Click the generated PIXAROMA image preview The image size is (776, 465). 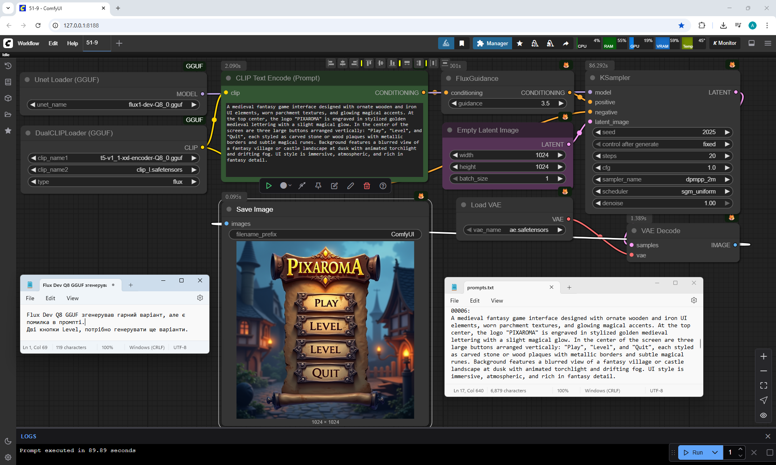pos(325,330)
